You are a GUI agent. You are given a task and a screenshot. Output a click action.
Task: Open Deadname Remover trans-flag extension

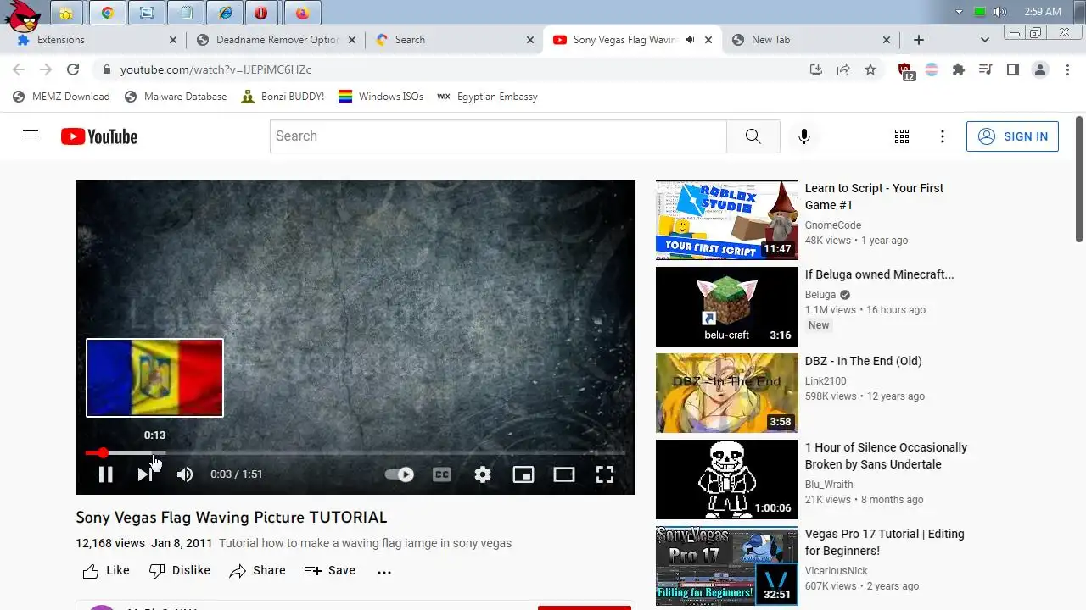click(x=932, y=70)
